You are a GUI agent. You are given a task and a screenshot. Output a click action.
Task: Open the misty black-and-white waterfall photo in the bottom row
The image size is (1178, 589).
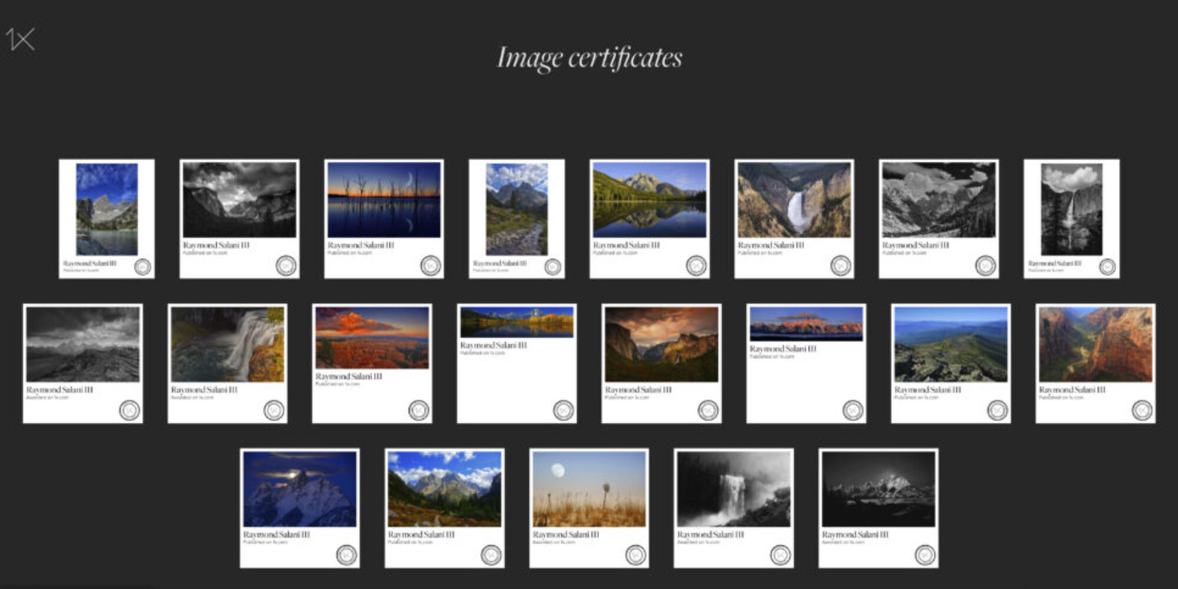[x=733, y=489]
